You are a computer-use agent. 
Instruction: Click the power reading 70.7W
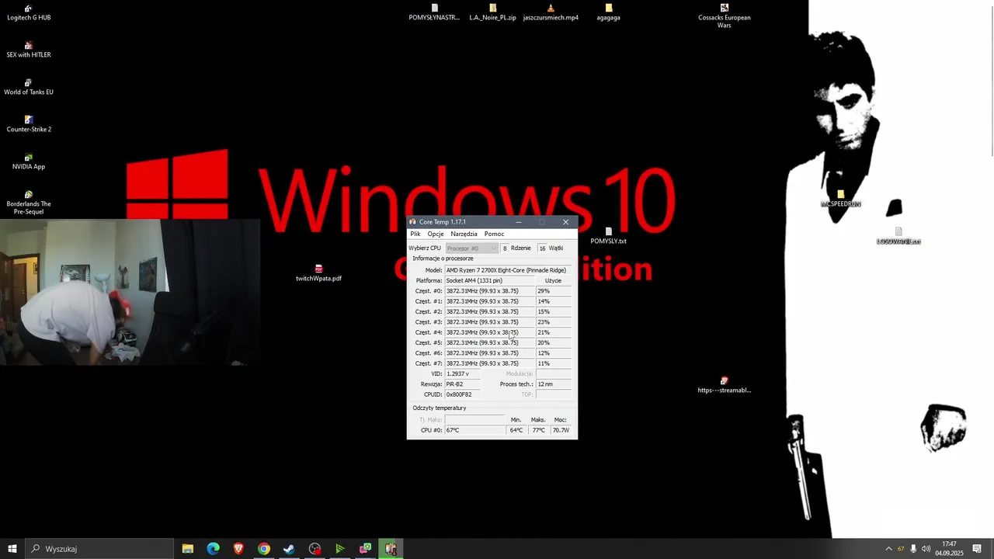pyautogui.click(x=561, y=430)
